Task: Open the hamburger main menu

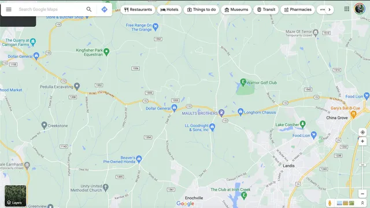Action: point(9,9)
